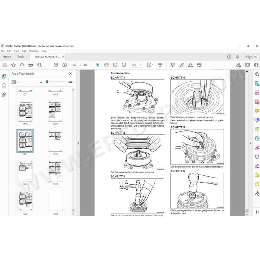
Task: Switch to the Home tab
Action: (7, 57)
